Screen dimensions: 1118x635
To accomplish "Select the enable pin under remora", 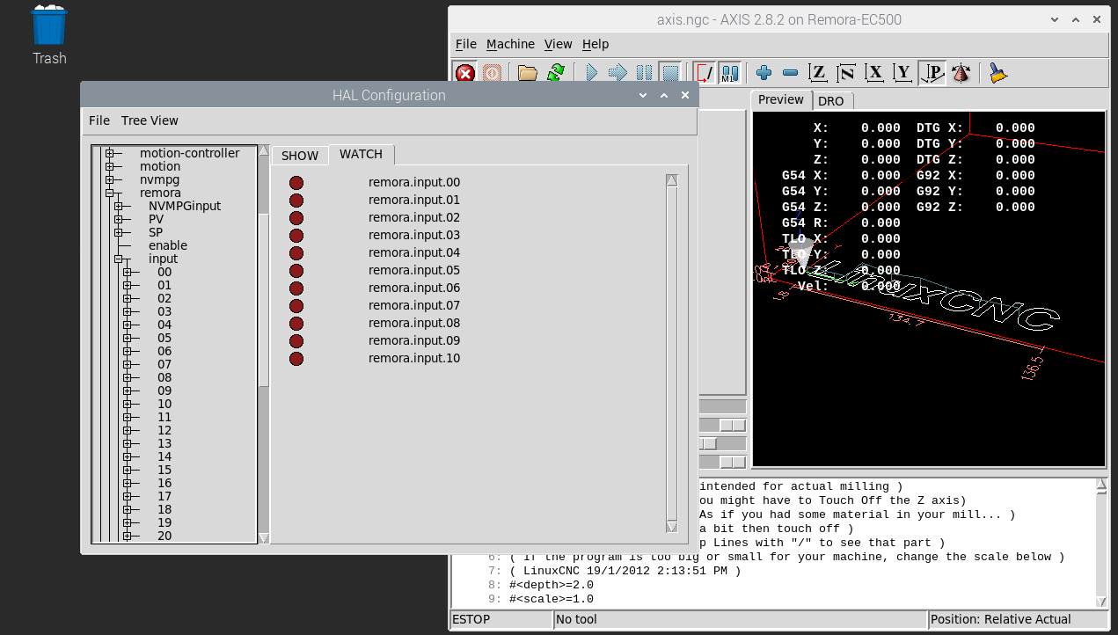I will (168, 245).
